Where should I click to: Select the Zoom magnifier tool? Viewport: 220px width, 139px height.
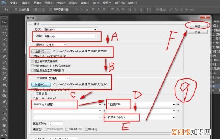pyautogui.click(x=4, y=131)
